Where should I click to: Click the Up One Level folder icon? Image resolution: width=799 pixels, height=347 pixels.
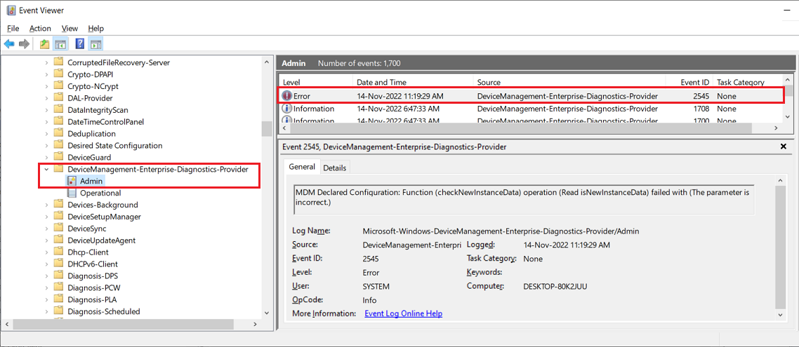click(x=45, y=44)
